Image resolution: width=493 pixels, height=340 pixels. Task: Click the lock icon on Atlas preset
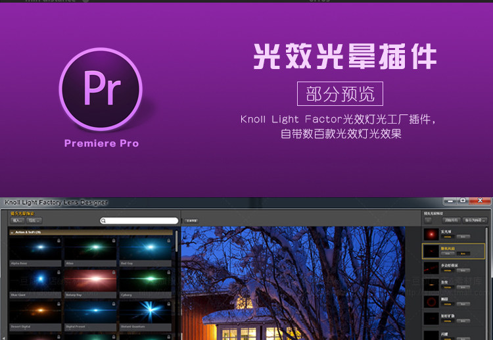pyautogui.click(x=114, y=241)
